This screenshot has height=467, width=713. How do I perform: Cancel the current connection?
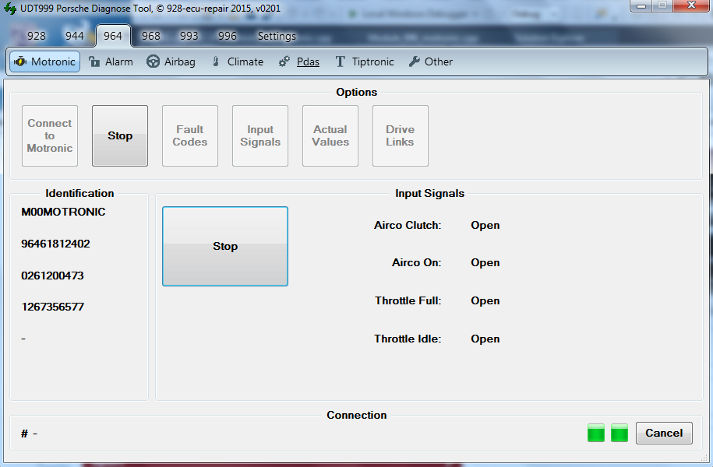pos(664,433)
